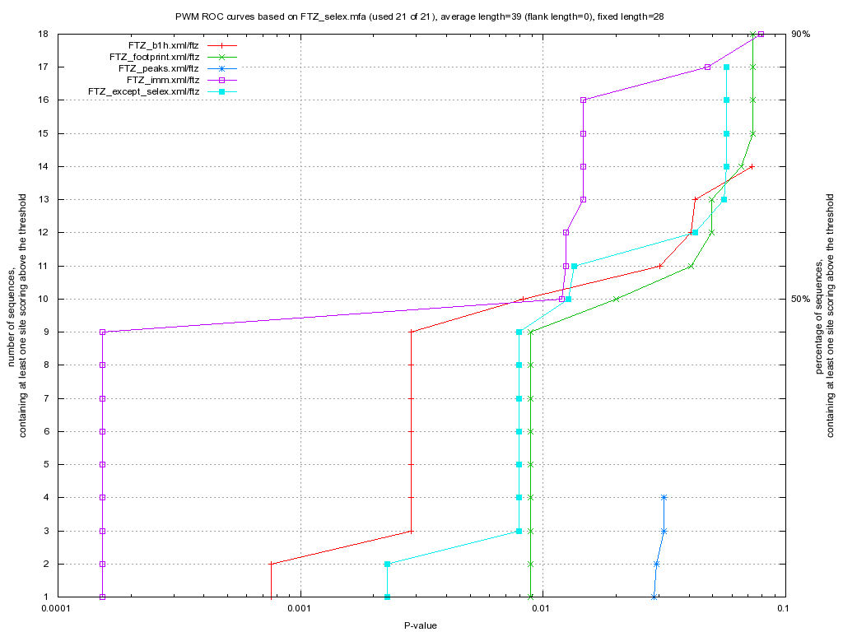Select the green X data point at 10 sequences

pyautogui.click(x=616, y=299)
